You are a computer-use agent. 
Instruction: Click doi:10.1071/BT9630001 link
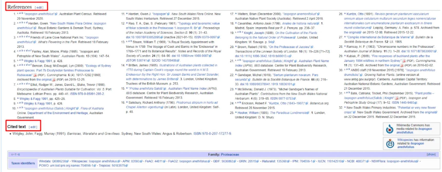pos(419,51)
